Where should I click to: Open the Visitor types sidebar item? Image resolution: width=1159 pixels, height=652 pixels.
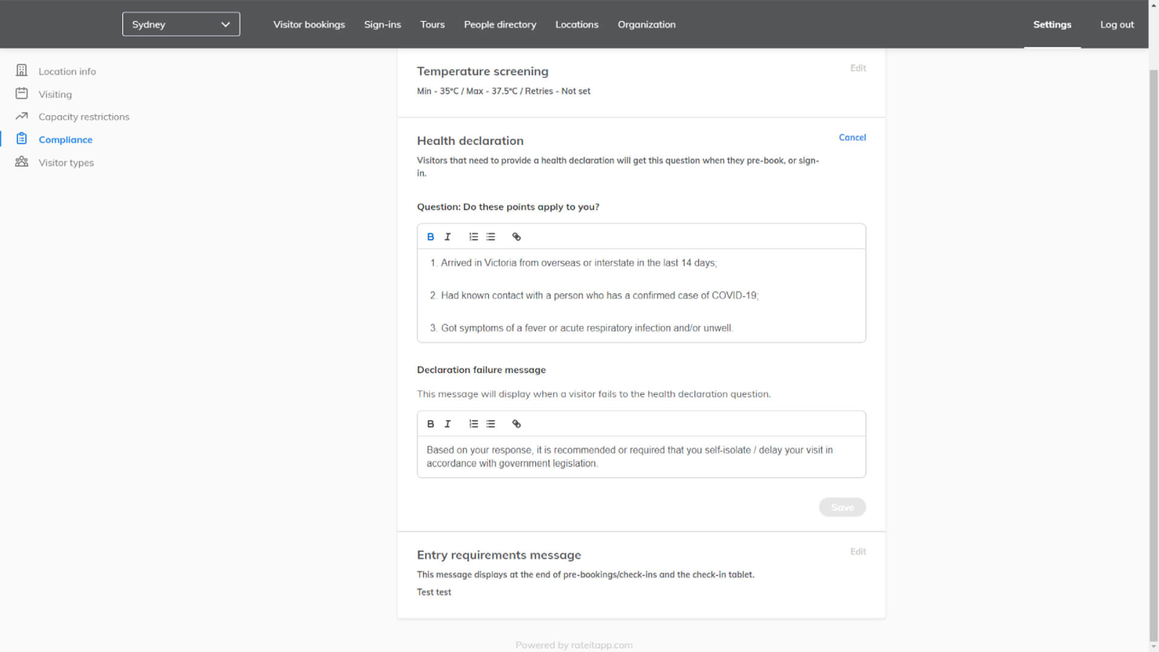click(x=66, y=162)
